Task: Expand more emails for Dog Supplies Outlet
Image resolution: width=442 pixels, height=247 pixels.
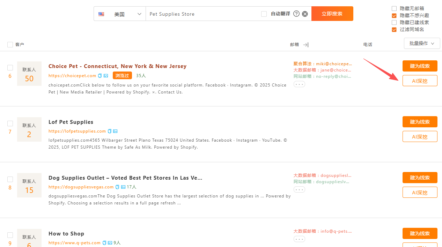Action: click(x=299, y=189)
